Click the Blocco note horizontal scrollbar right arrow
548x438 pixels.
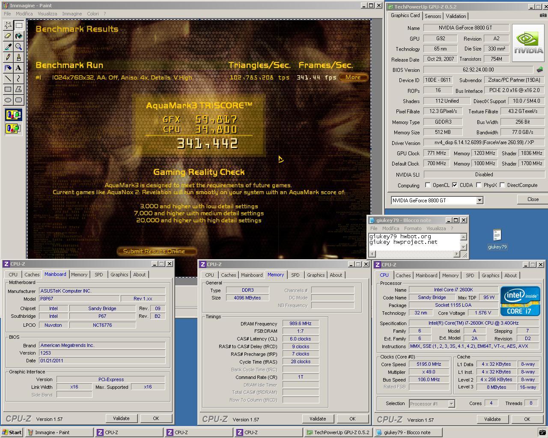[456, 254]
